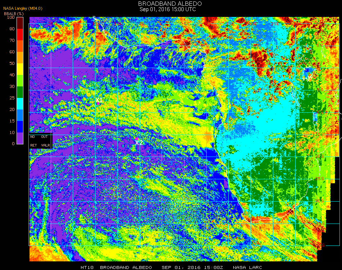
Task: Select the purple 0-10 color band
Action: 20,138
